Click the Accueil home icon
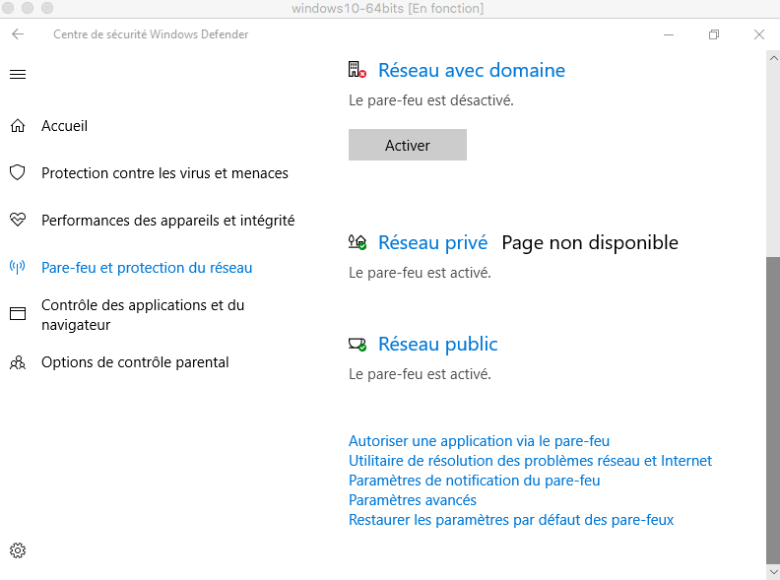 tap(18, 126)
